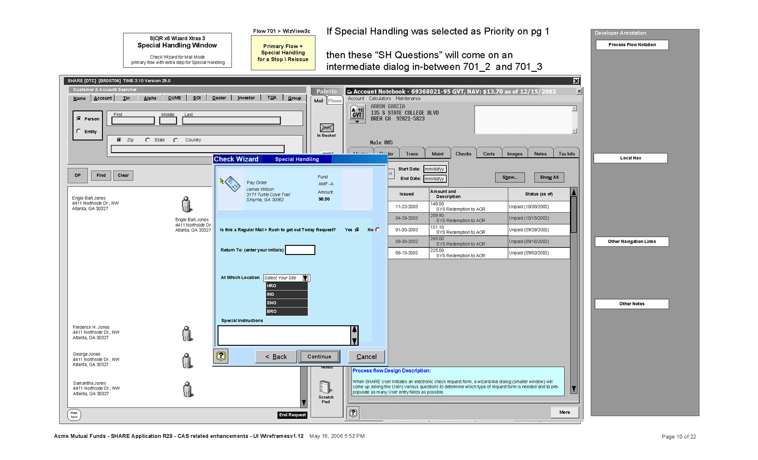Click the Check Wizard help question icon
Viewport: 758px width, 460px height.
221,356
